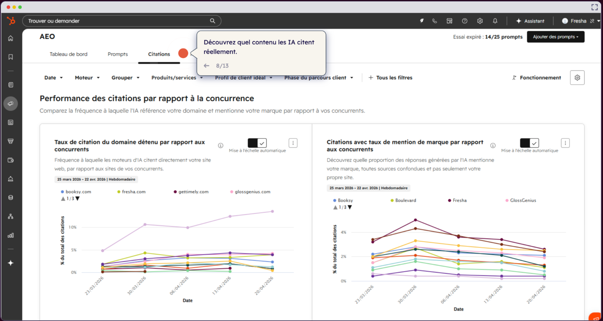Image resolution: width=603 pixels, height=321 pixels.
Task: Open the Ajouter des prompts dropdown button
Action: (555, 37)
